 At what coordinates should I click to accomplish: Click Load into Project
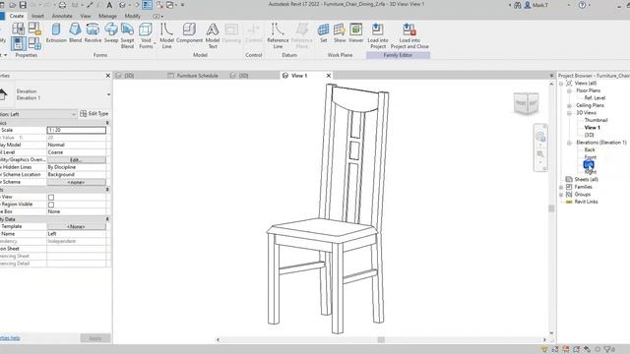point(378,35)
